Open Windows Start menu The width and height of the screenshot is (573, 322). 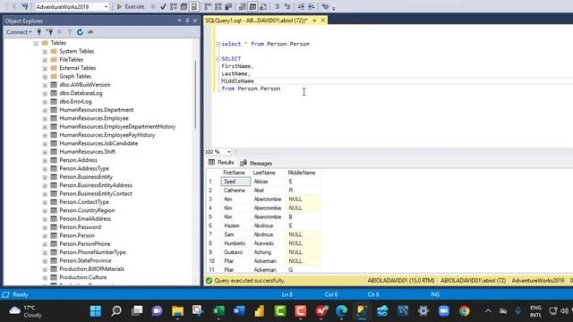point(96,310)
